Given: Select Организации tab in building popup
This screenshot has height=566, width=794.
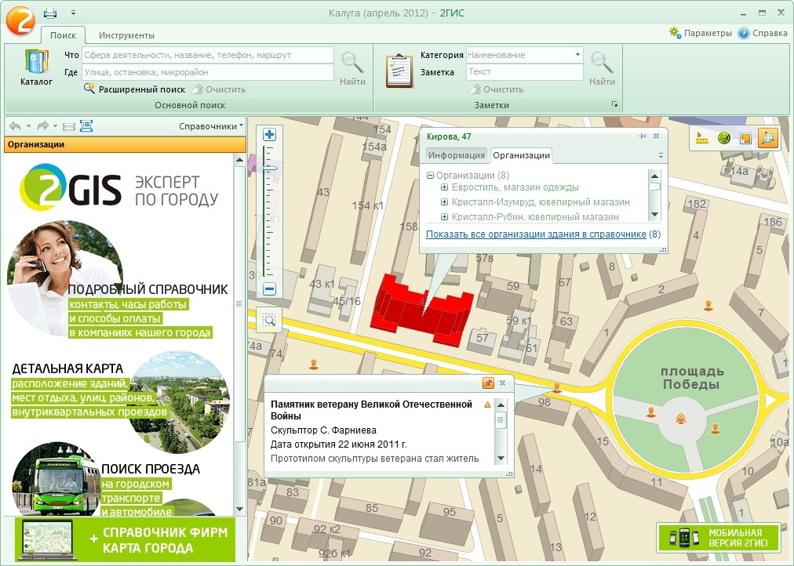Looking at the screenshot, I should pyautogui.click(x=521, y=155).
